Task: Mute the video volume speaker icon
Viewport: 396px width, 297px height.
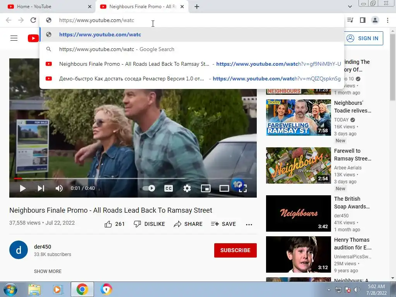Action: (x=59, y=188)
